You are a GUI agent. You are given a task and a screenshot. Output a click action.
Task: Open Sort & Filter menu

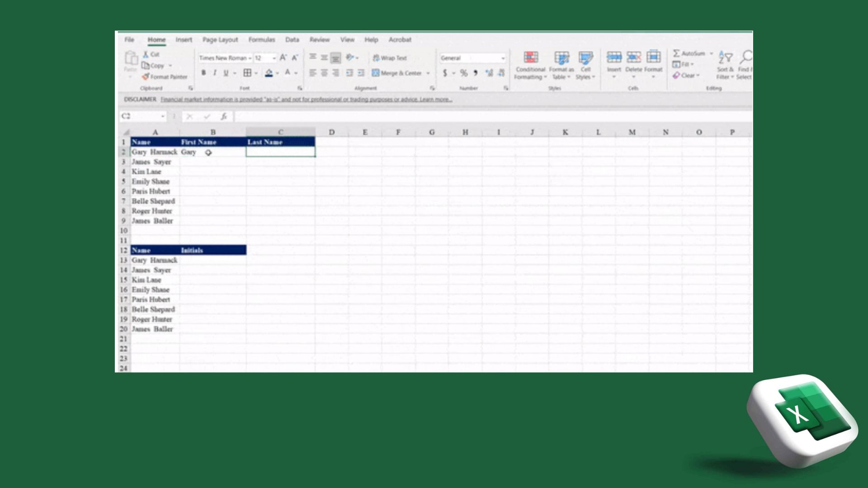[x=725, y=66]
